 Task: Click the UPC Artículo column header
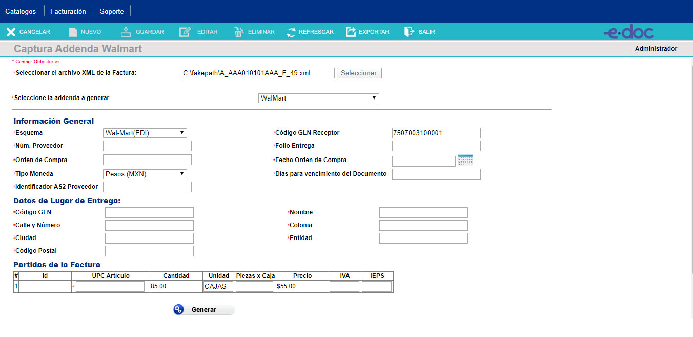pos(111,276)
